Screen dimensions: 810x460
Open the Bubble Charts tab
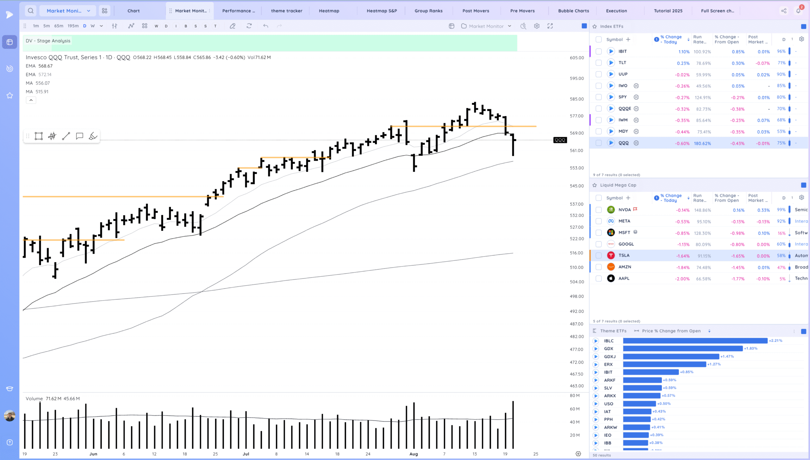(x=573, y=11)
